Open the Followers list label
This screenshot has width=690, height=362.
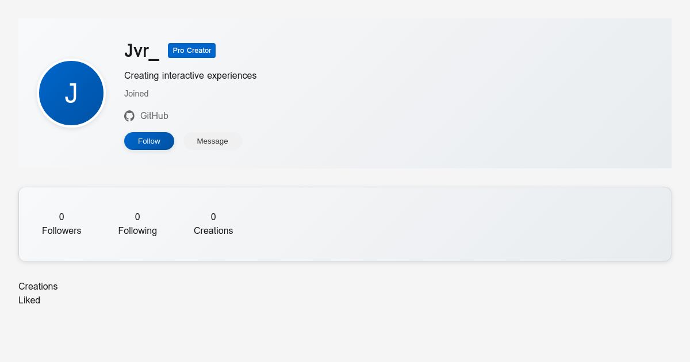click(x=62, y=230)
